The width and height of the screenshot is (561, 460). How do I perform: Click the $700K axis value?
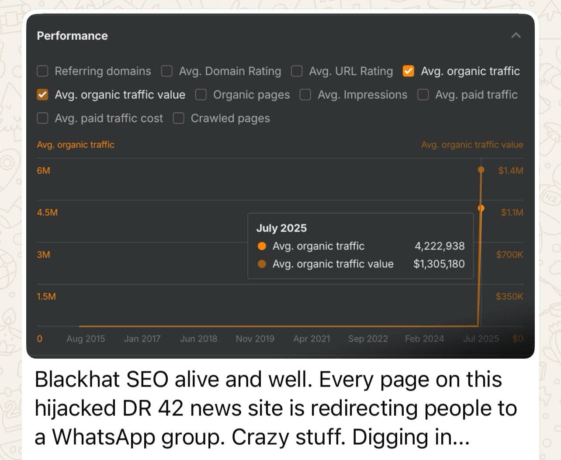coord(509,254)
